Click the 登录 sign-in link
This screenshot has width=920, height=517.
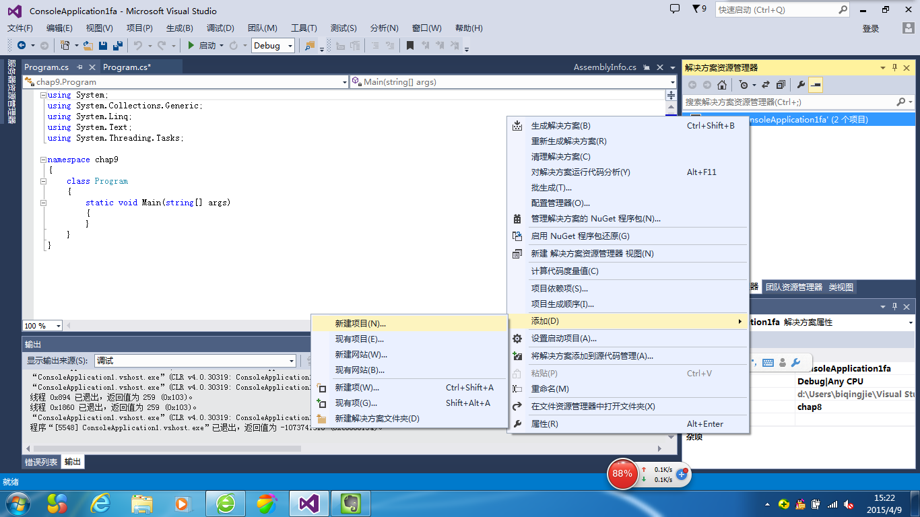point(871,28)
